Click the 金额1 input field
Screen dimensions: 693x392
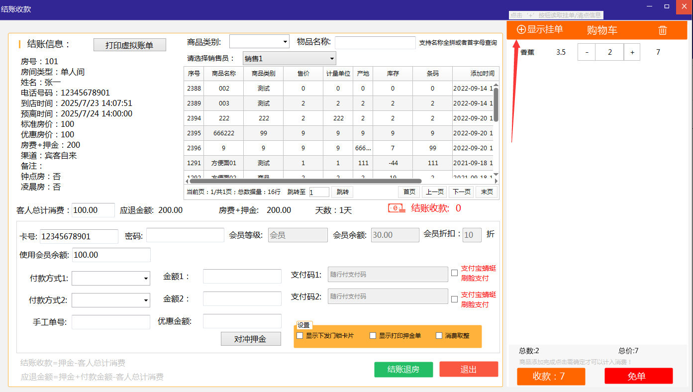242,277
